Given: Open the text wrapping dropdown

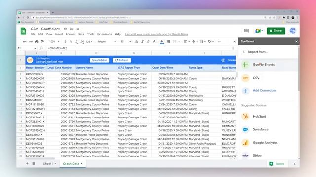Looking at the screenshot, I should click(202, 42).
